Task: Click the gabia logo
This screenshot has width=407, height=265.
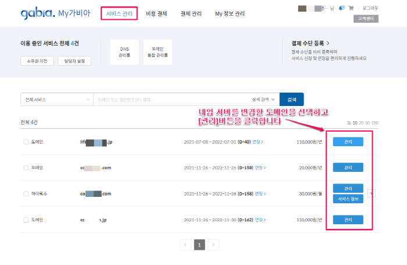Action: tap(38, 13)
